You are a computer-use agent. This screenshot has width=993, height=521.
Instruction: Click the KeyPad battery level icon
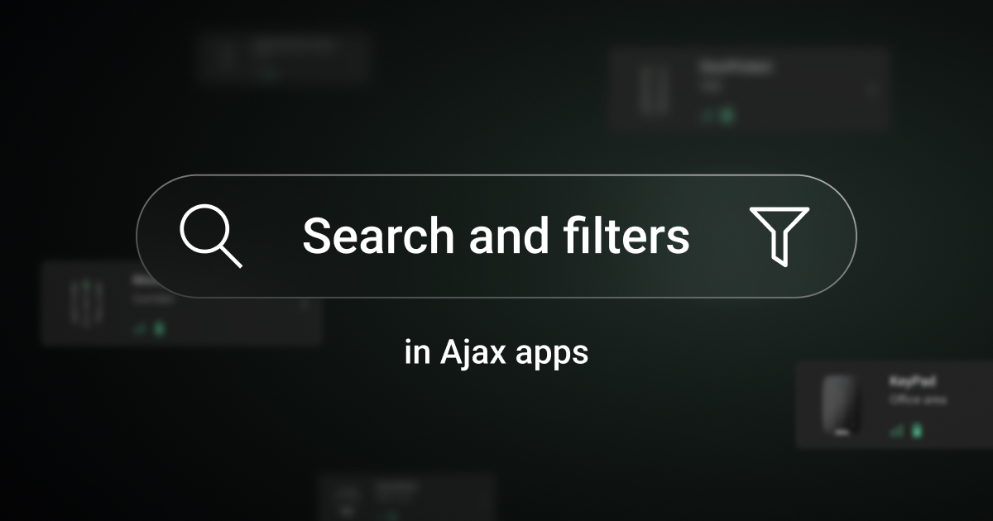916,430
